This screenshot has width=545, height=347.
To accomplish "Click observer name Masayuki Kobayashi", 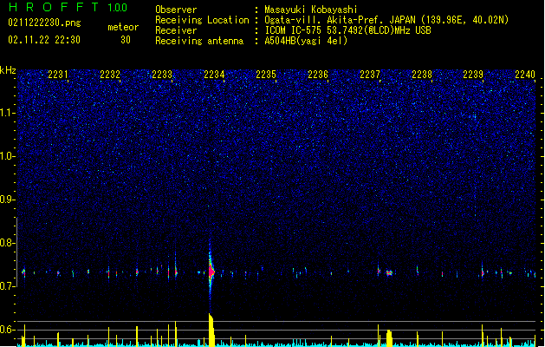I will point(311,10).
